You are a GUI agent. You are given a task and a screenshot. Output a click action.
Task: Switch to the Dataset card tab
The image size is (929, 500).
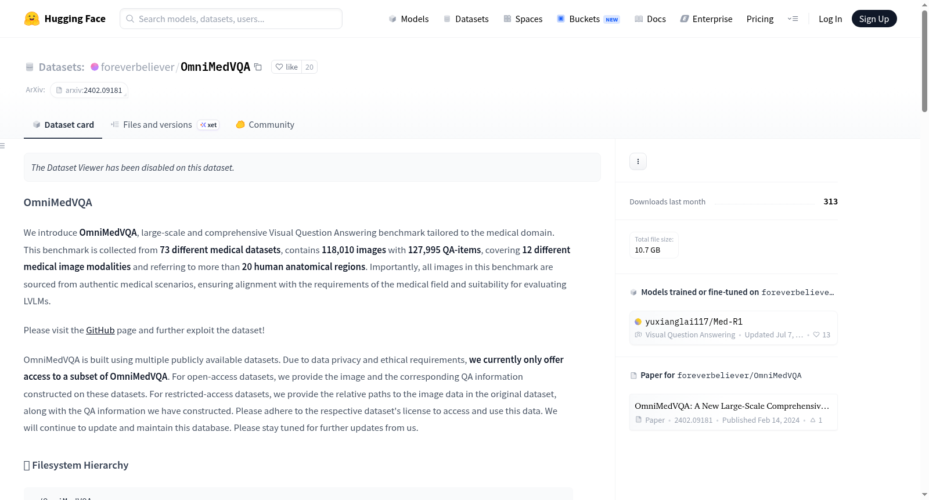tap(63, 124)
